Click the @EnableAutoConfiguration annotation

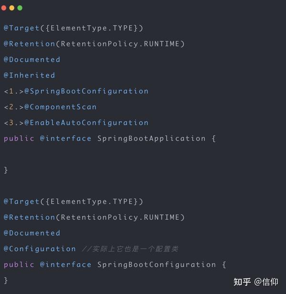(86, 123)
